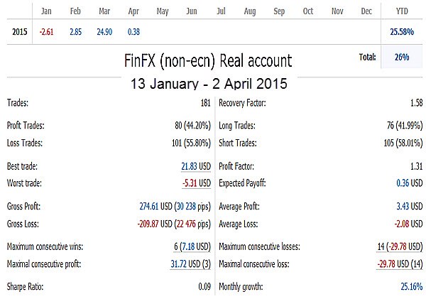Click the FinFX (non-ecn) Real account title
426x299 pixels.
click(208, 60)
